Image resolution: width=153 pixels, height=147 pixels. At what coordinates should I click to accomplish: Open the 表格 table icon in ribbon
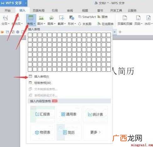tap(31, 18)
